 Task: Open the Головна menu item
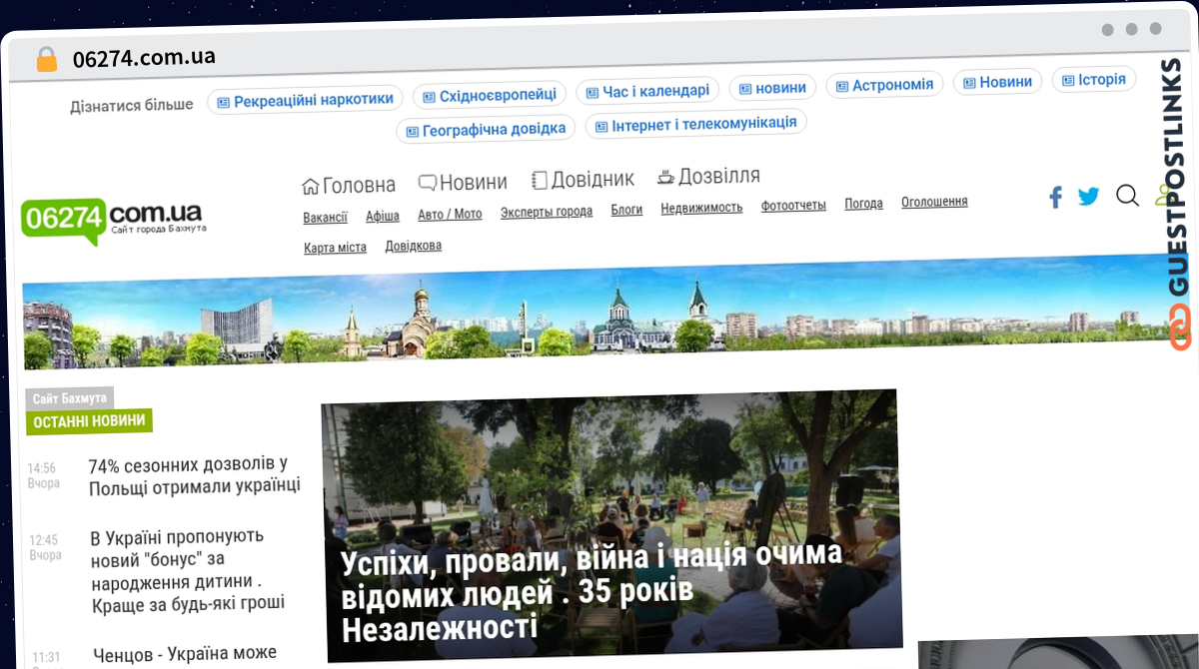(349, 185)
